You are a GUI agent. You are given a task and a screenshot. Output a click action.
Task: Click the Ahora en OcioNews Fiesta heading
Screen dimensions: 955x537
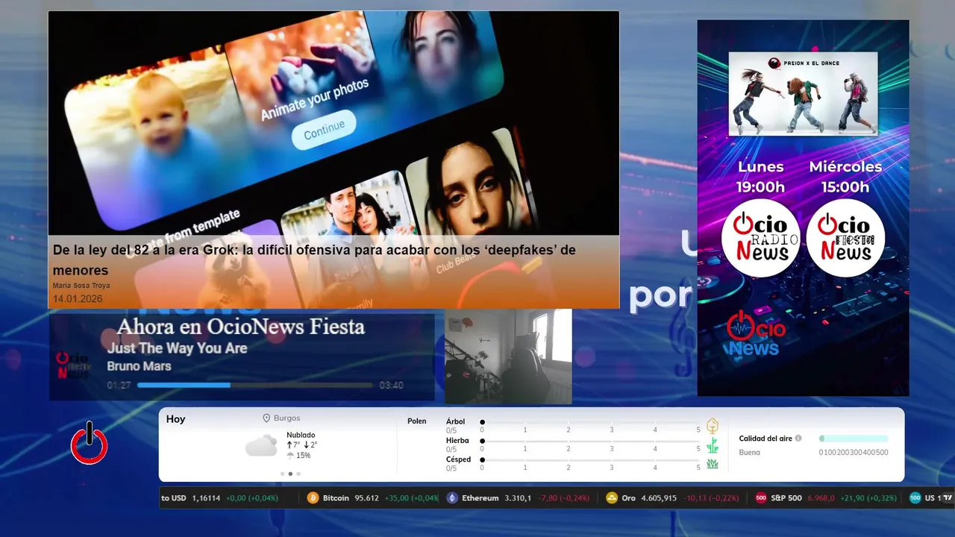click(x=240, y=327)
